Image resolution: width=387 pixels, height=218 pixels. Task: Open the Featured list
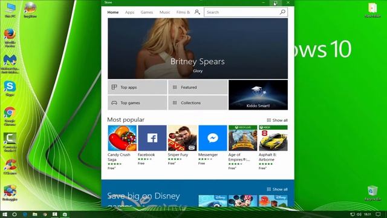pos(198,87)
